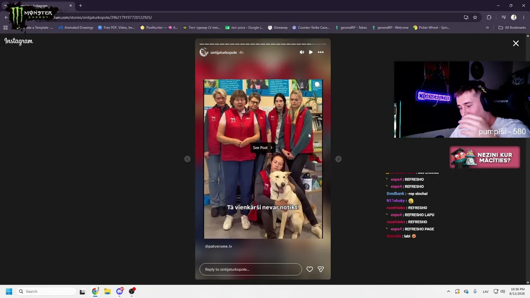Open the clock showing 10:36 PM
This screenshot has width=530, height=298.
[x=518, y=291]
